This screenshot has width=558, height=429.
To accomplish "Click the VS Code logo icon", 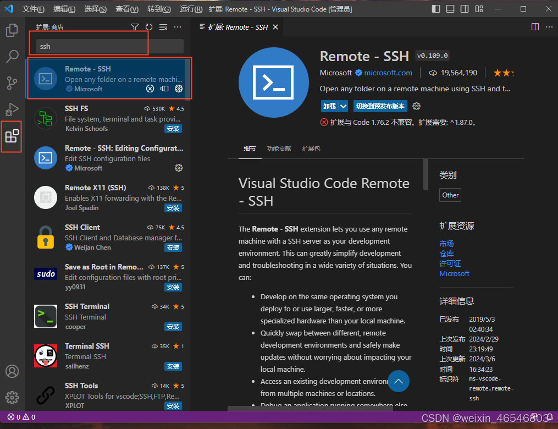I will click(x=9, y=9).
